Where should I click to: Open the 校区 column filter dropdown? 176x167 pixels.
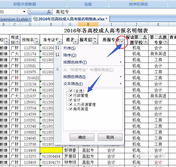[7, 42]
